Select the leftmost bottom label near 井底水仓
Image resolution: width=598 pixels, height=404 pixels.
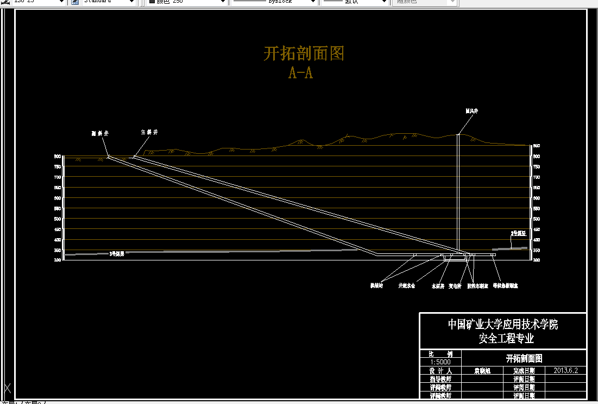[x=376, y=285]
